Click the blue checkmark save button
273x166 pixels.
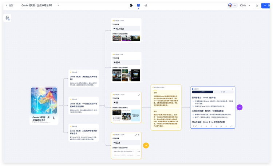tap(265, 5)
